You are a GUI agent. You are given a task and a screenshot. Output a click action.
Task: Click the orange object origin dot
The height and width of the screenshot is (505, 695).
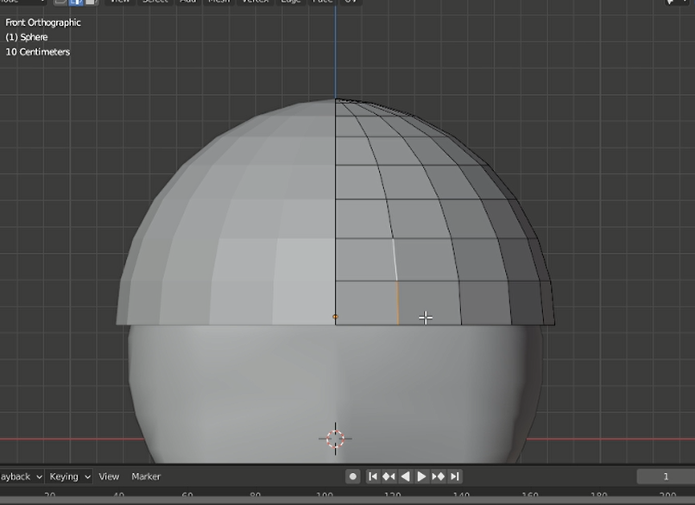click(x=335, y=317)
